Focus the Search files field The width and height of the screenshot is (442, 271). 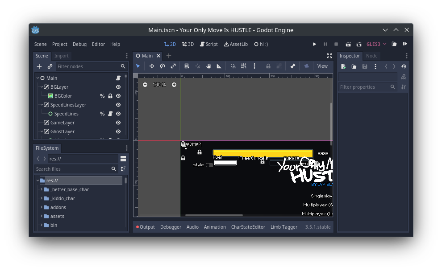pyautogui.click(x=76, y=169)
